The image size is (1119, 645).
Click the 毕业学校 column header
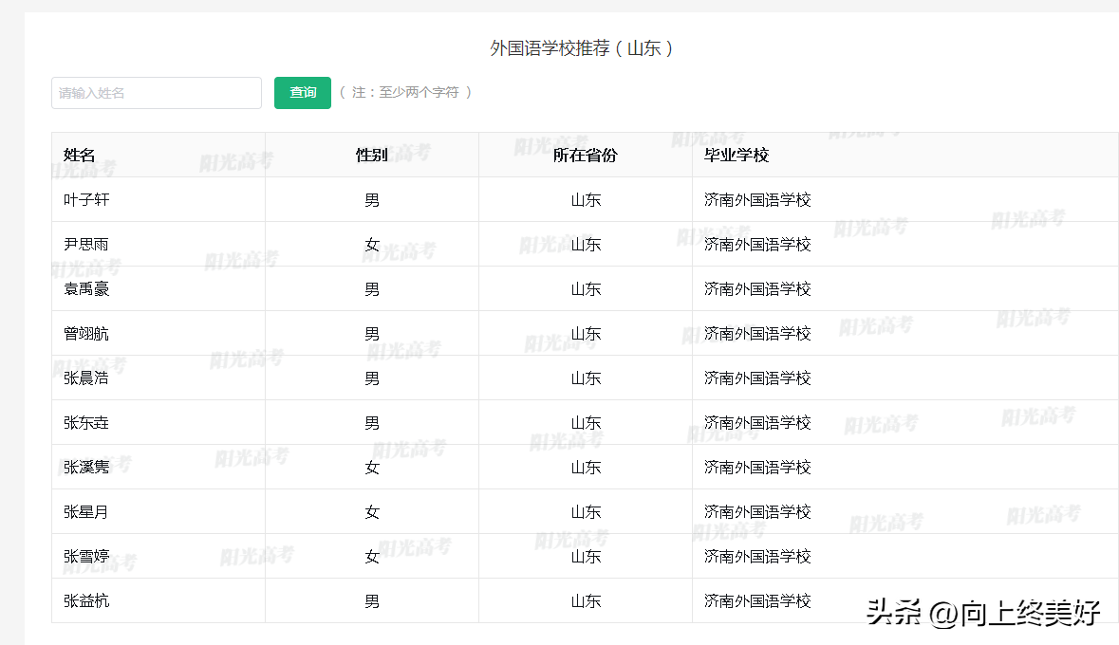point(737,155)
